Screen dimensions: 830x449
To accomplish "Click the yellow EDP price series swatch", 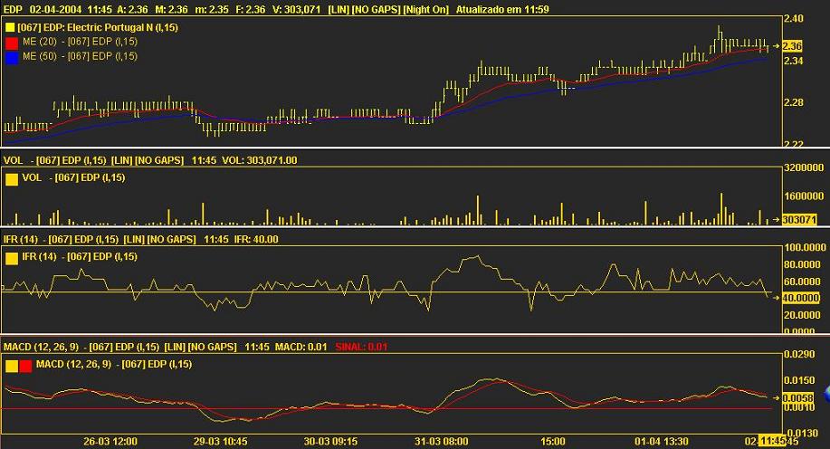I will point(10,27).
